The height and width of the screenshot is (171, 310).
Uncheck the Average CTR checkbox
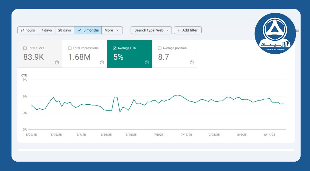click(115, 48)
